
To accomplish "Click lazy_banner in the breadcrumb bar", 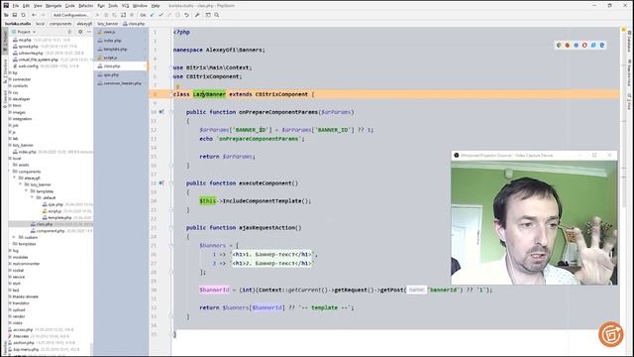I will (x=108, y=24).
